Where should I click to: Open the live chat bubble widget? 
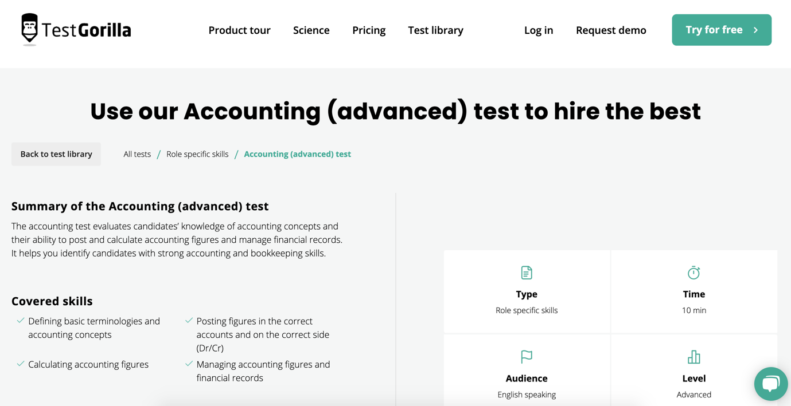point(770,384)
